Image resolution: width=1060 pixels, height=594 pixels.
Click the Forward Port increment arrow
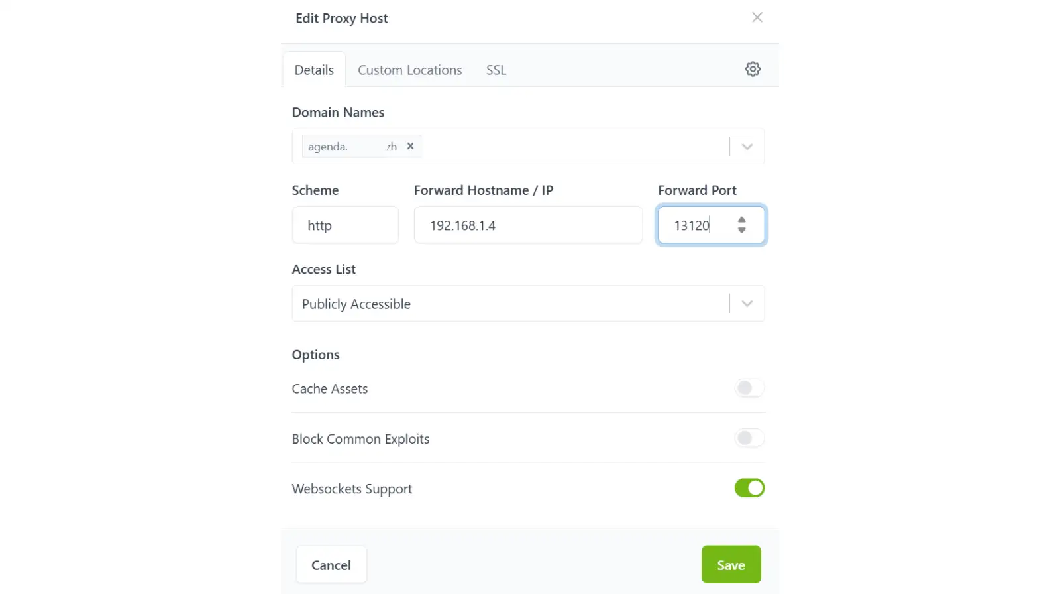tap(741, 219)
